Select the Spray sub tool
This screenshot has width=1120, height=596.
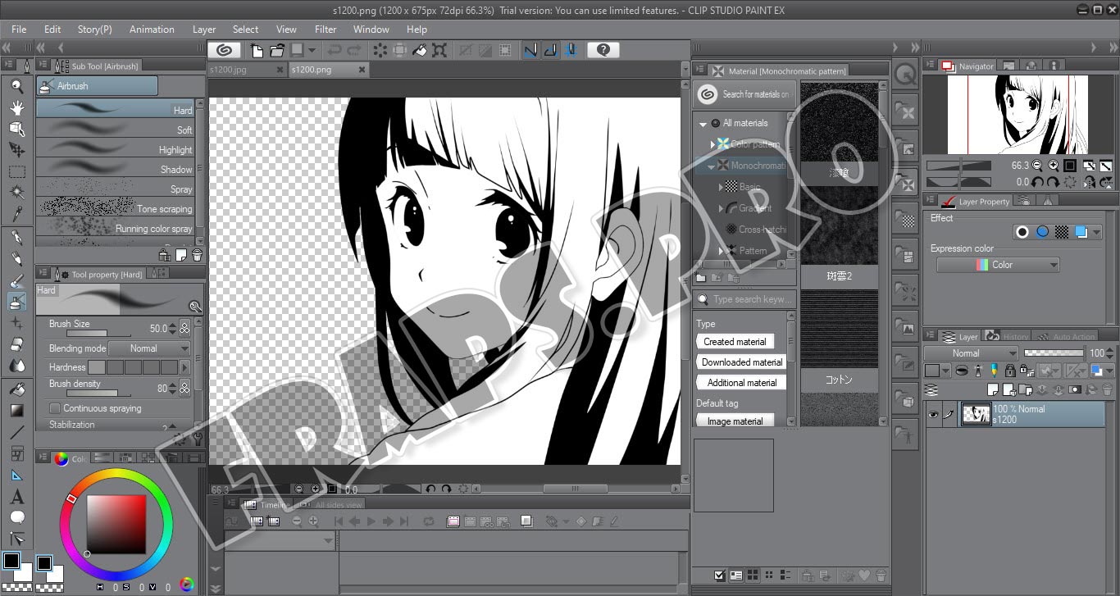pos(115,188)
